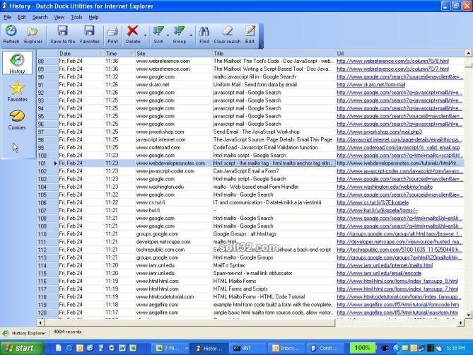
Task: Open the File menu
Action: pyautogui.click(x=7, y=17)
